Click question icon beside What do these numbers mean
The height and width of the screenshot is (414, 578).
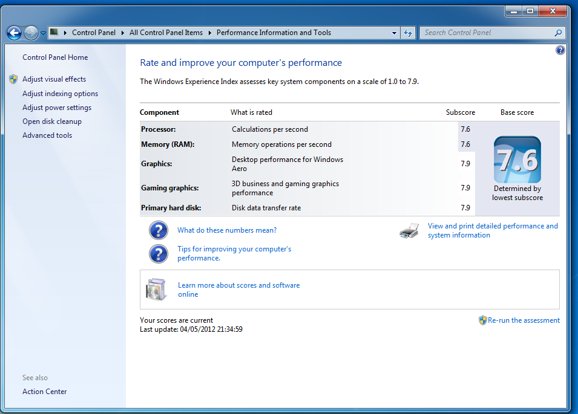(x=159, y=230)
